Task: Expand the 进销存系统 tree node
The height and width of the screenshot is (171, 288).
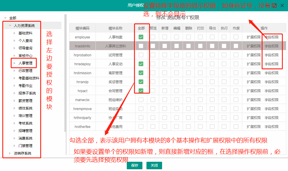Action: click(10, 153)
